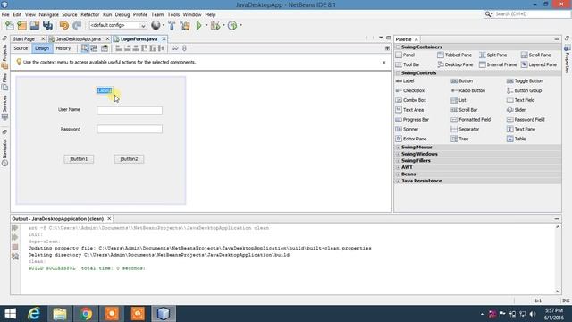Expand the Swing Menus palette category
Viewport: 572px width, 322px height.
[x=398, y=147]
